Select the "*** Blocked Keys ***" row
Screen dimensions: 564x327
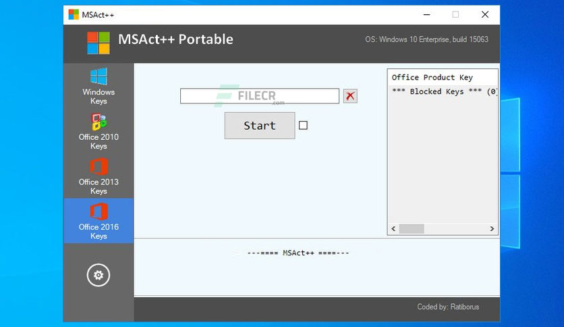pos(444,91)
